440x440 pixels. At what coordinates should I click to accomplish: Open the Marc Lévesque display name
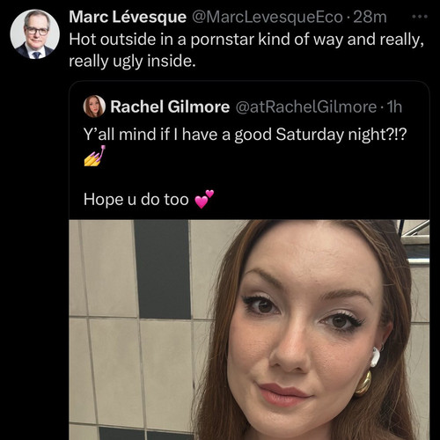[x=128, y=17]
